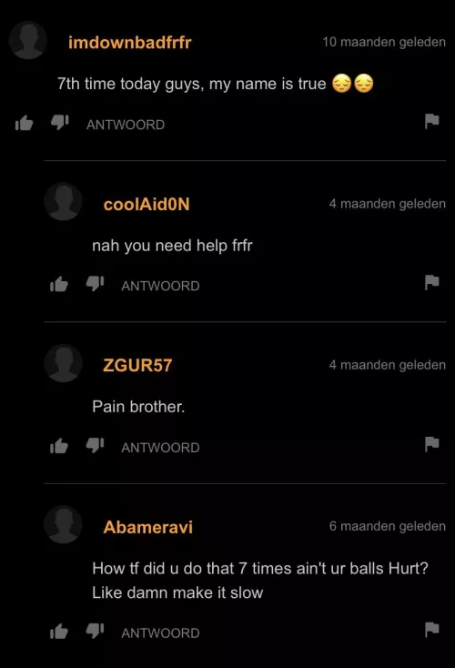This screenshot has width=455, height=668.
Task: Flag ZGUR57's comment
Action: 431,444
